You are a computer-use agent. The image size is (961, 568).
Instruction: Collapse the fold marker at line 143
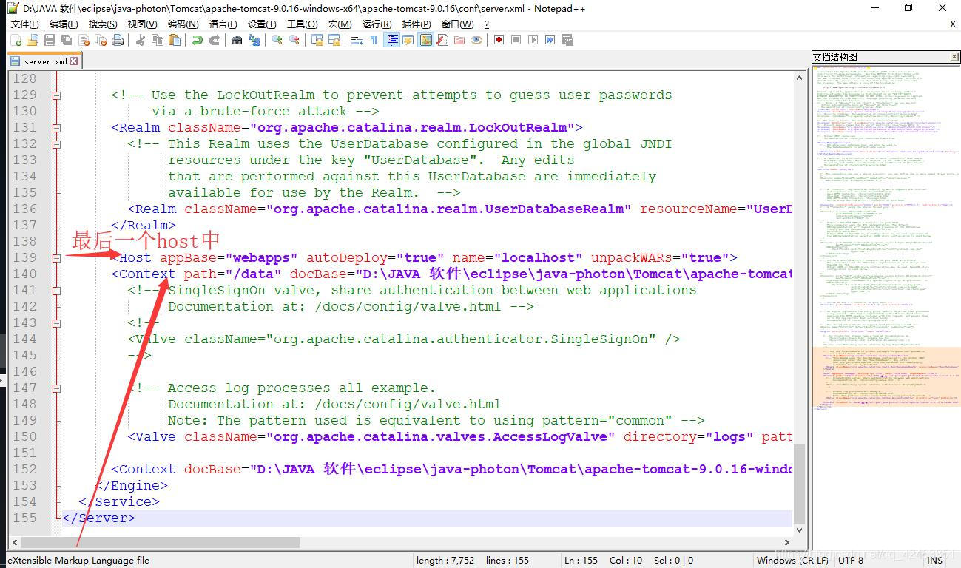(x=56, y=322)
